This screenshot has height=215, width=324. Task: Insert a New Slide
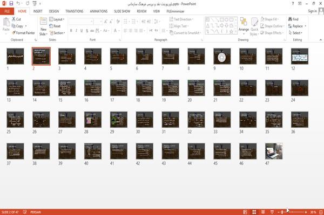tap(43, 27)
